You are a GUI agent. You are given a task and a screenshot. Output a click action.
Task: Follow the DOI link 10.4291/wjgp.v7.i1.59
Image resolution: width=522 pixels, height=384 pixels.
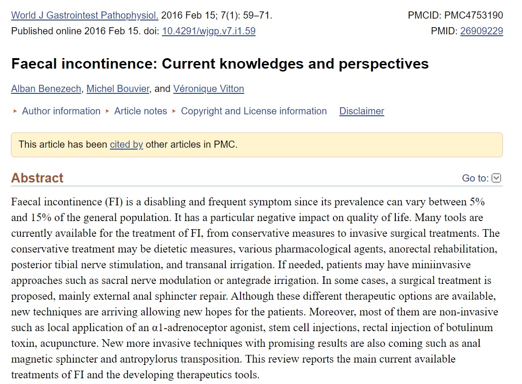pyautogui.click(x=209, y=31)
